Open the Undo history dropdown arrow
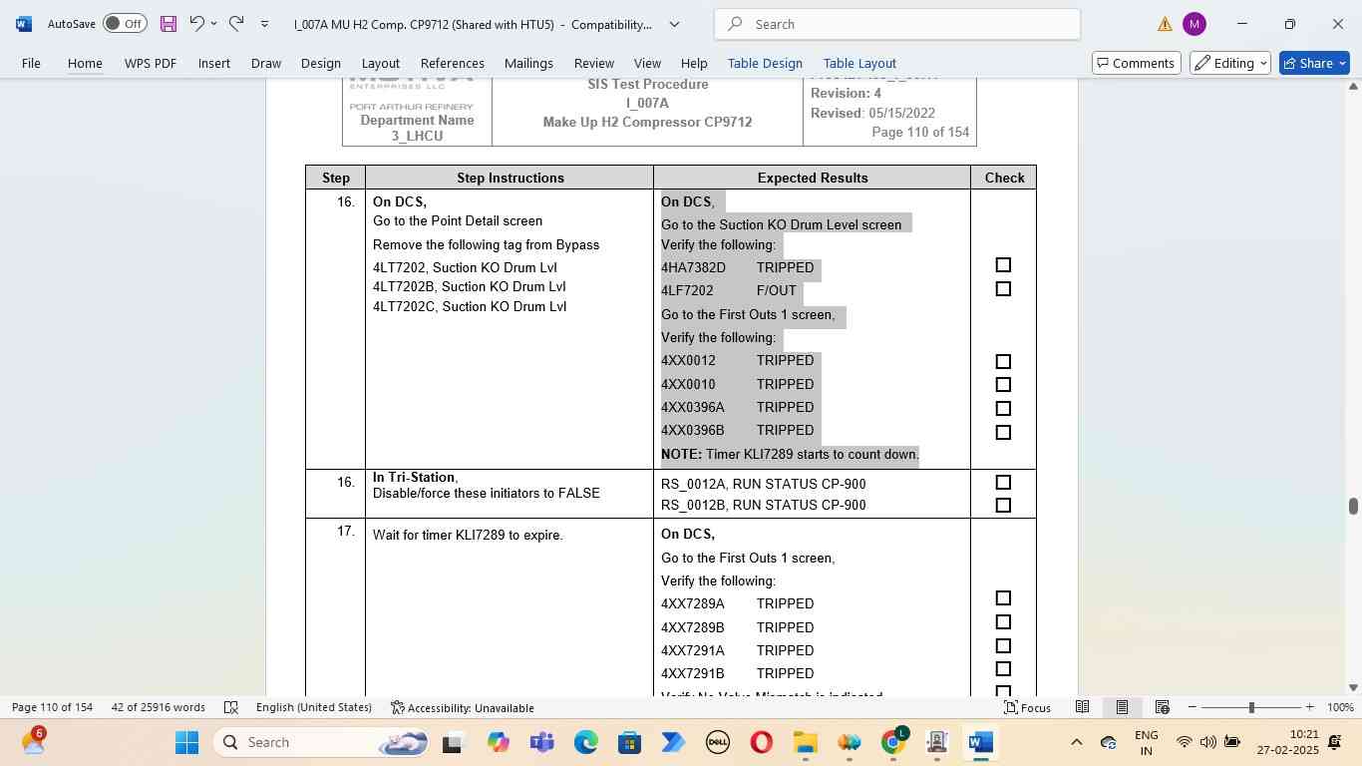The image size is (1362, 766). [213, 24]
